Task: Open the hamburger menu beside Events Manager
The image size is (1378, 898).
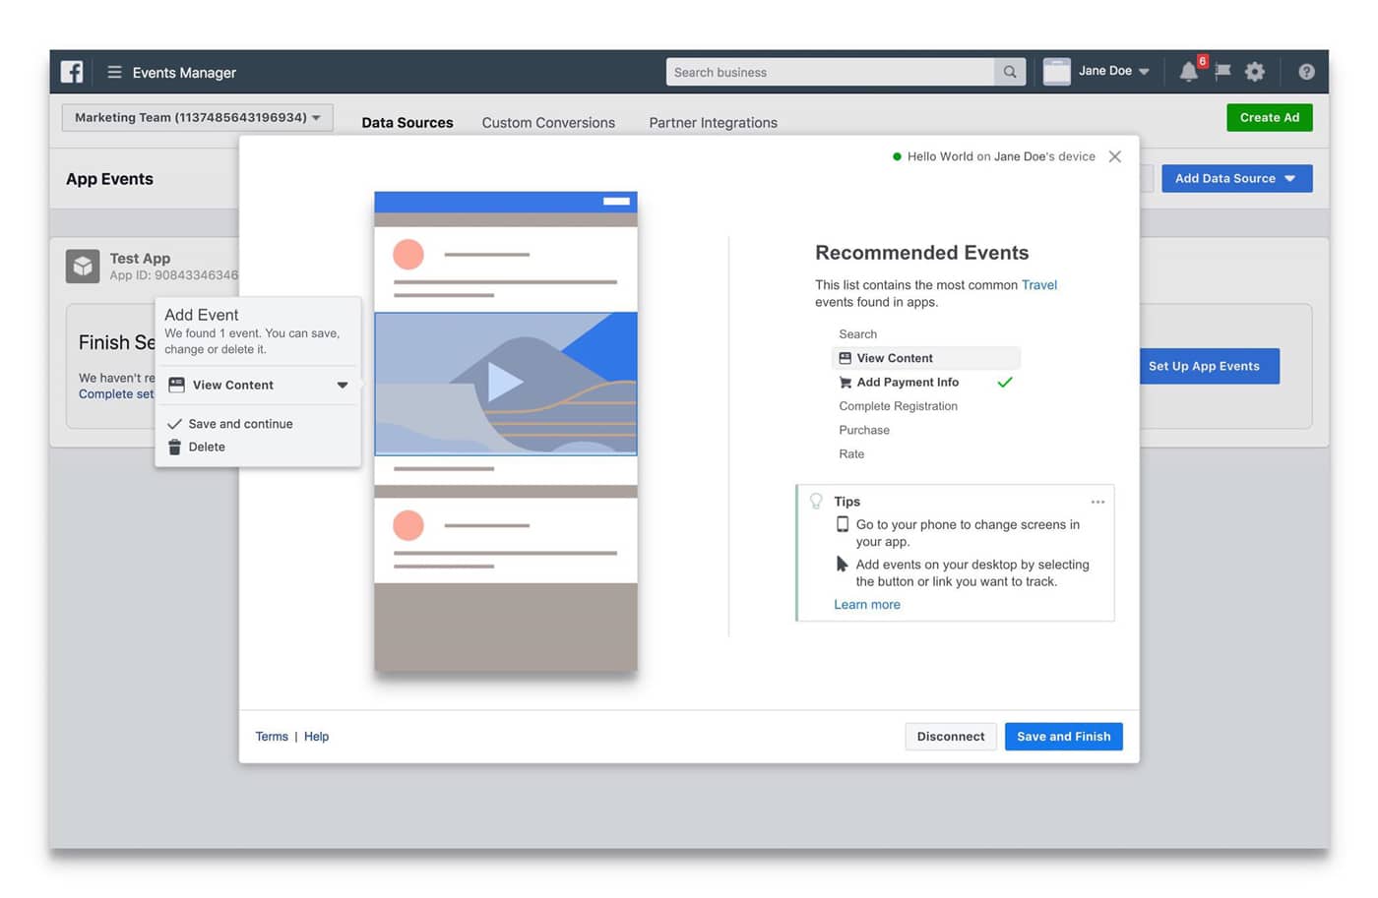Action: (114, 72)
